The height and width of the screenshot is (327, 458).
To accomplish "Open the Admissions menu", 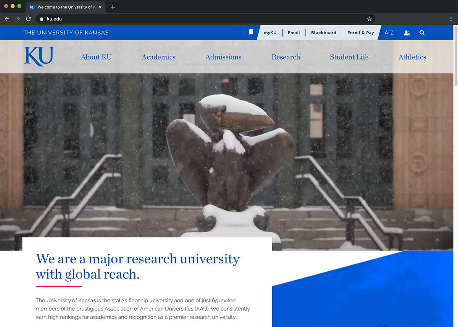I will coord(223,57).
